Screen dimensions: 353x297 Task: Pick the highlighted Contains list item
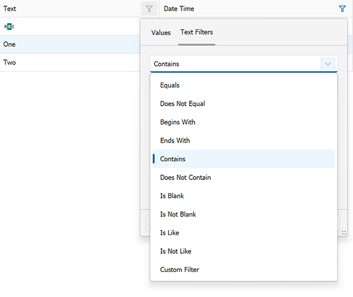point(243,159)
